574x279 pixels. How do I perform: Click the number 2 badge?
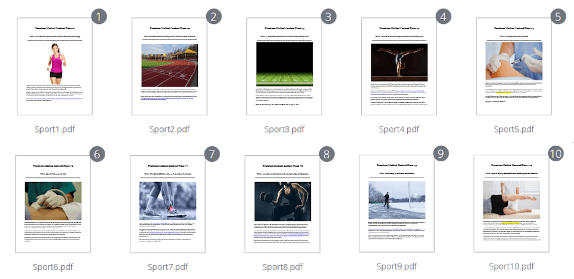[213, 17]
